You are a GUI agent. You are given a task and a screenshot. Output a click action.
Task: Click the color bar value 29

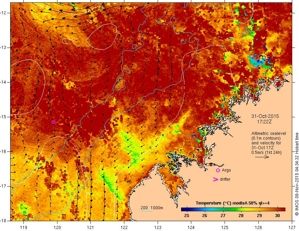click(x=259, y=216)
